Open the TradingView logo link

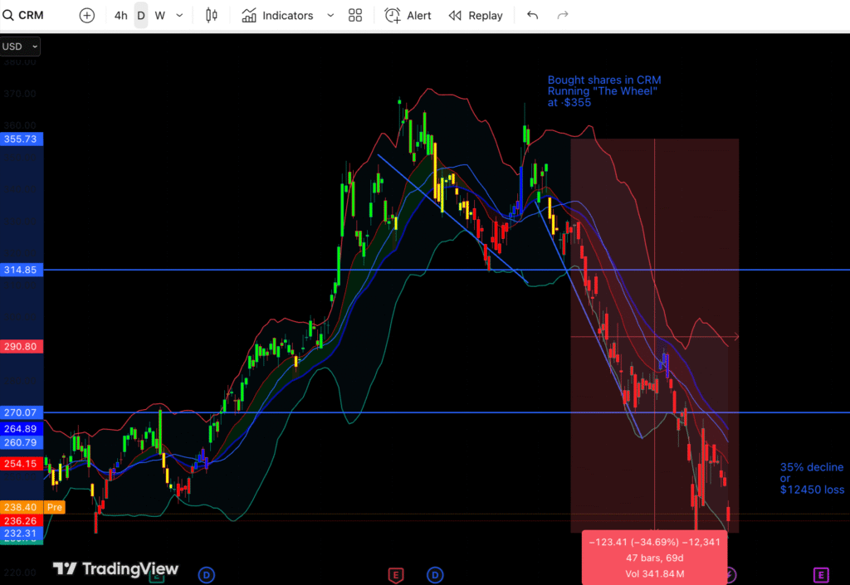(x=115, y=568)
